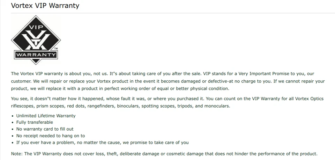
Task: Select the "Vortex VIP Warranty" page heading
Action: (45, 6)
